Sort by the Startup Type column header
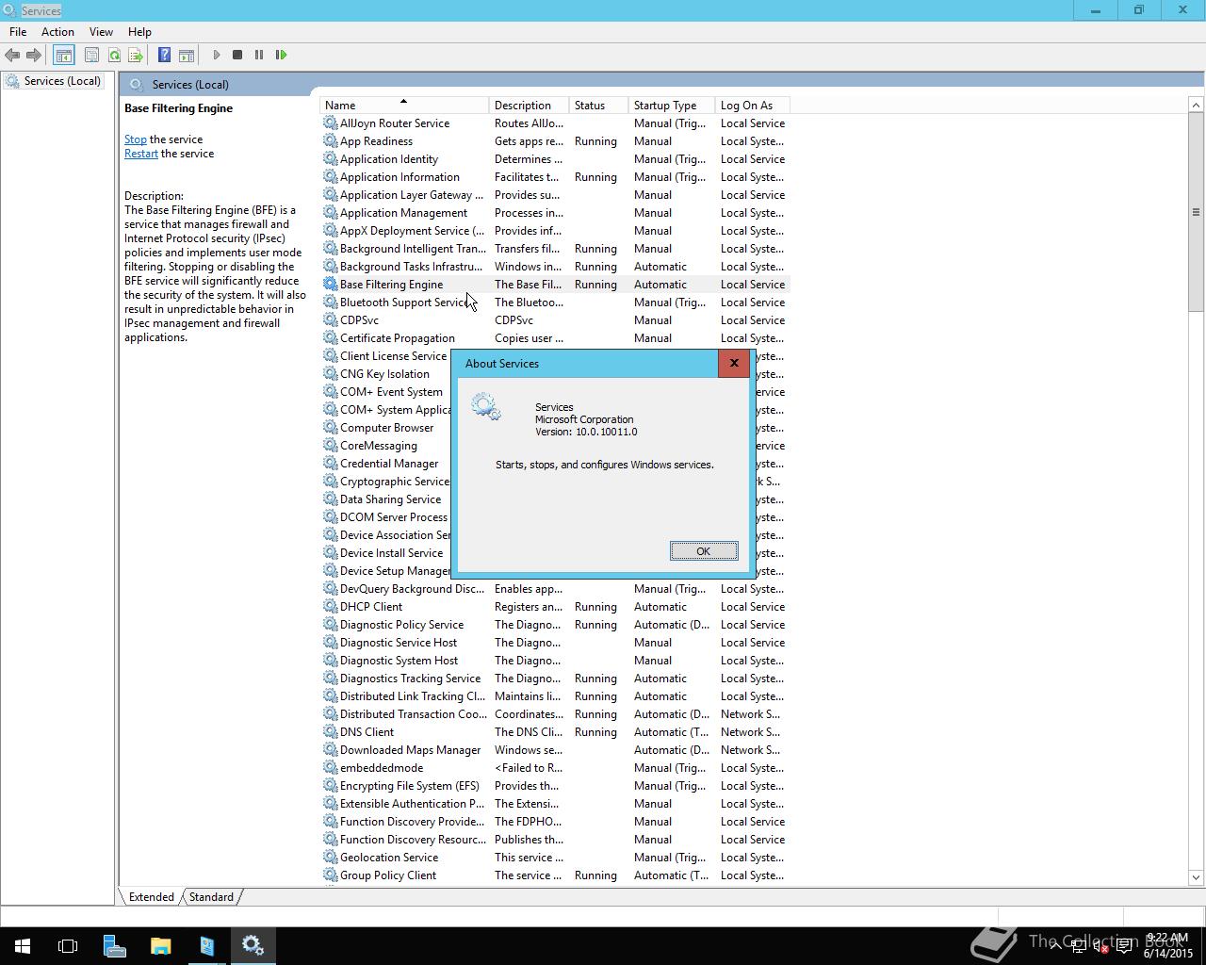1206x965 pixels. click(671, 106)
